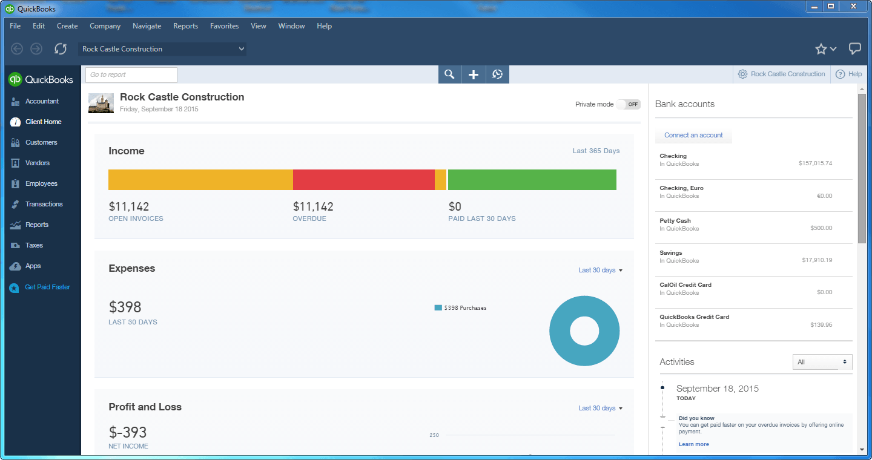Open Expenses Last 30 days dropdown
872x460 pixels.
click(x=601, y=270)
